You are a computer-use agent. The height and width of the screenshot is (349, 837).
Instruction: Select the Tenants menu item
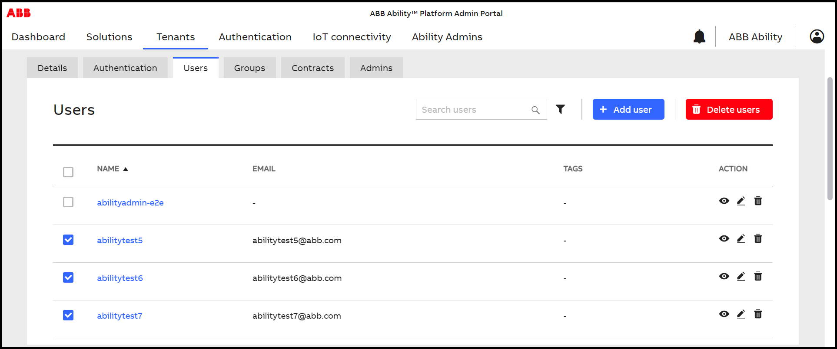[176, 37]
